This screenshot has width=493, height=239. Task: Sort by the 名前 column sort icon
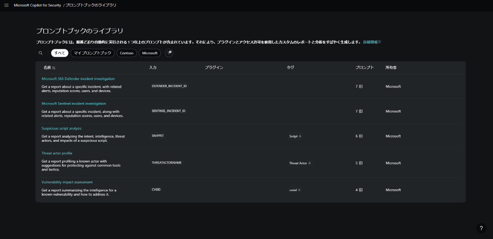(x=54, y=68)
